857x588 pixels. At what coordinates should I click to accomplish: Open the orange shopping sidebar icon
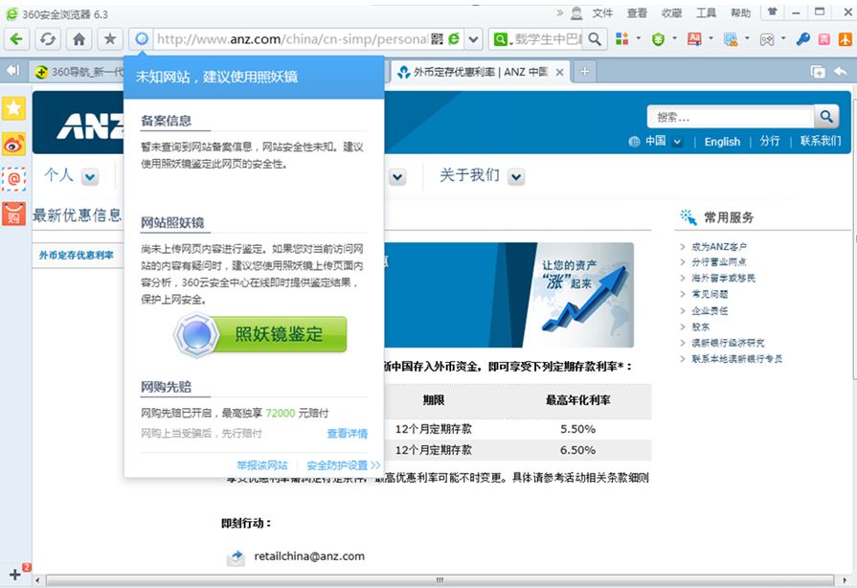pos(13,214)
